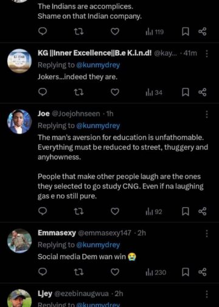The image size is (219, 307).
Task: Open Emmasexy's profile avatar
Action: [19, 241]
